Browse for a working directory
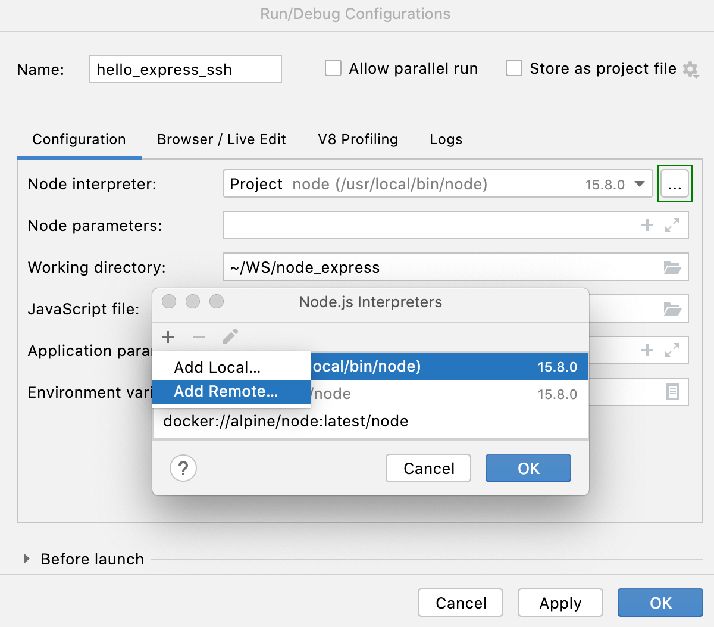This screenshot has width=714, height=627. tap(672, 267)
